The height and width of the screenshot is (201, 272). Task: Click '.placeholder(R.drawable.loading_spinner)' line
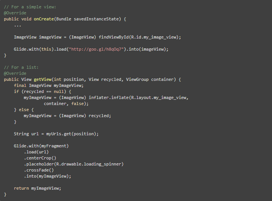[x=74, y=164]
